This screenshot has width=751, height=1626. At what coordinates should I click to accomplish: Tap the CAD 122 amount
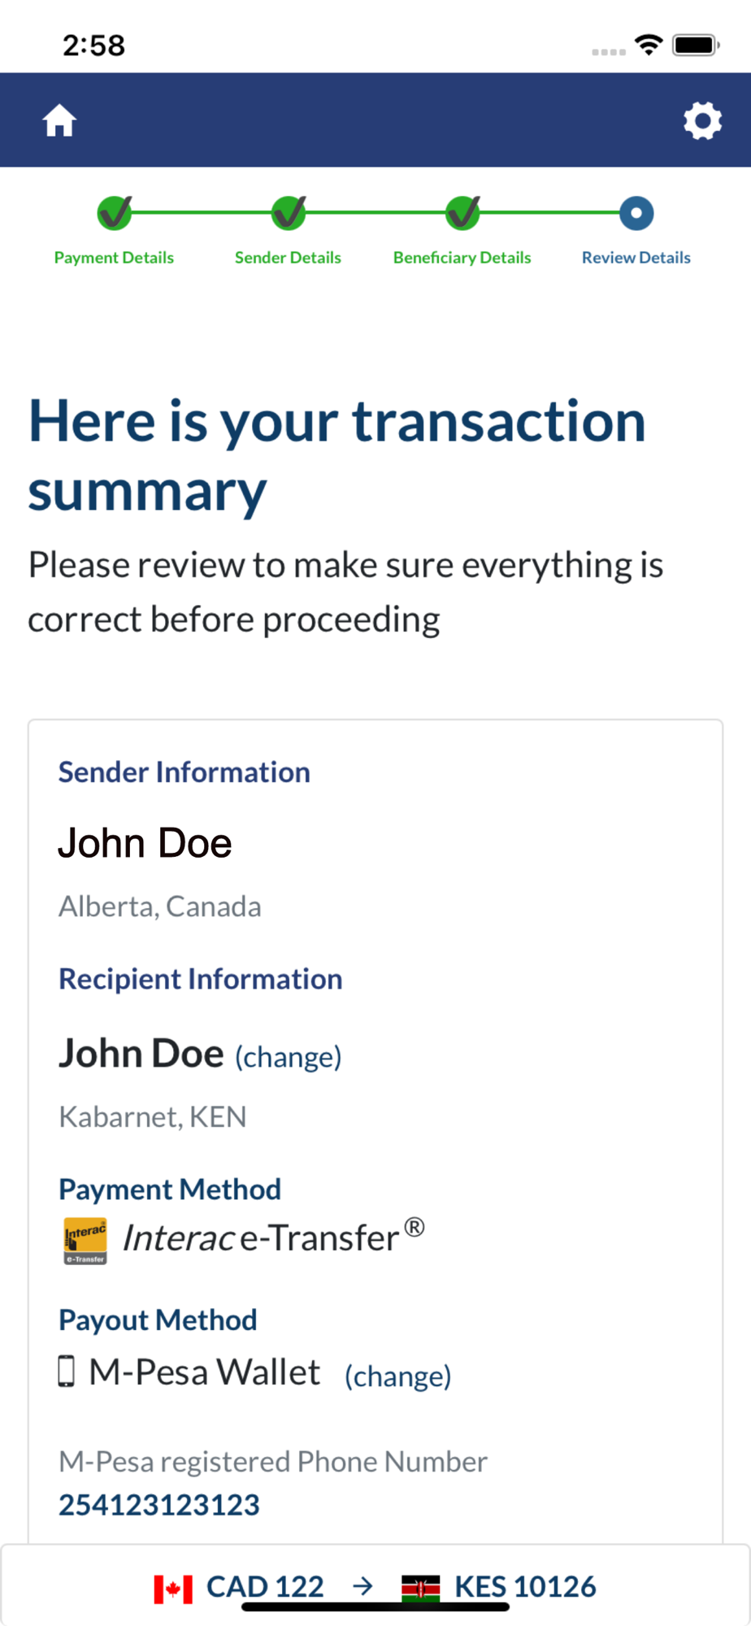click(x=265, y=1586)
